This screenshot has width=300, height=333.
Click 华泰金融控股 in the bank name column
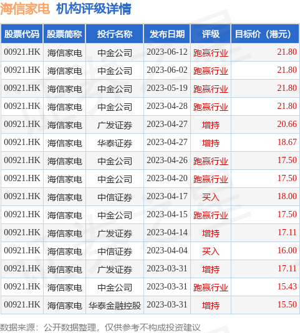(115, 306)
